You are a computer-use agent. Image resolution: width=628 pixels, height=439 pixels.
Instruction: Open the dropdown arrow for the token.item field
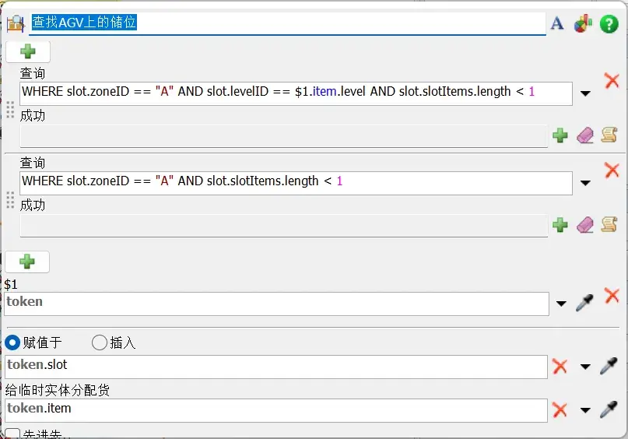(585, 410)
